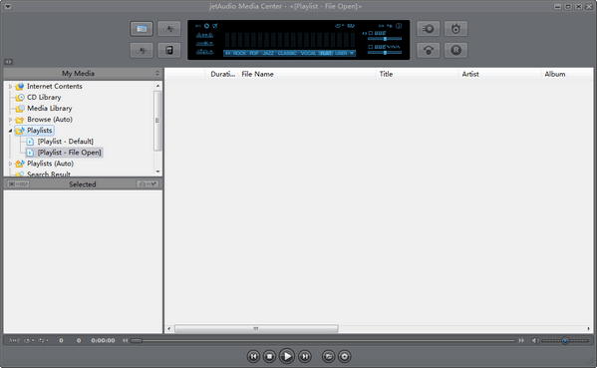Click the info icon in display corner
The width and height of the screenshot is (597, 368).
pyautogui.click(x=399, y=26)
